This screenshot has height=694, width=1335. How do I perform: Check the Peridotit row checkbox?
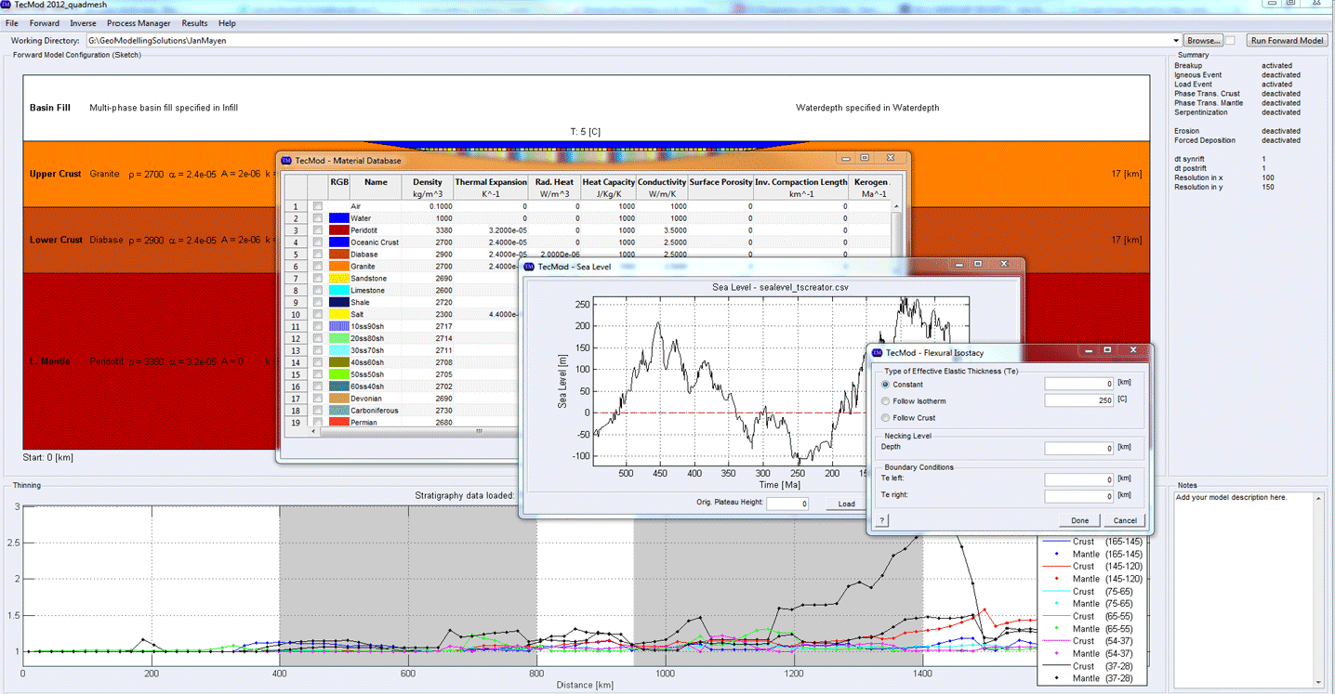tap(317, 230)
